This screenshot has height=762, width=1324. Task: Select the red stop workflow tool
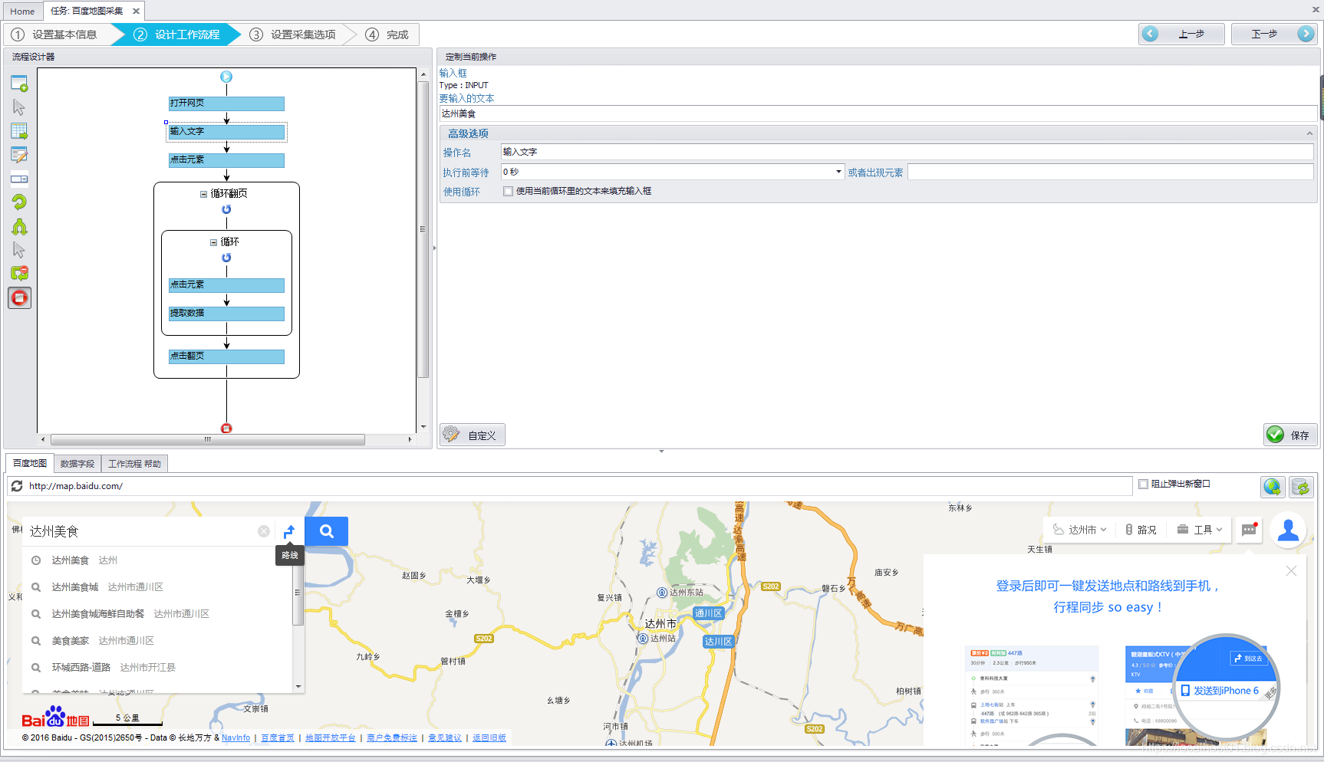19,298
